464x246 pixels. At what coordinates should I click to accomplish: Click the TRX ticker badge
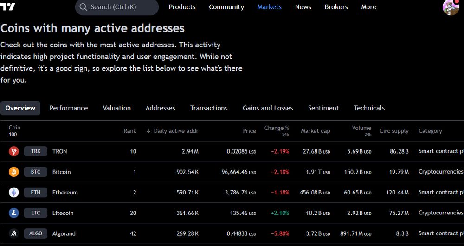(36, 151)
